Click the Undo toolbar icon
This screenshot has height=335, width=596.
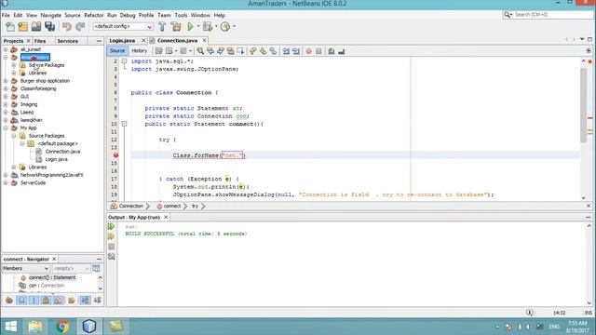67,27
